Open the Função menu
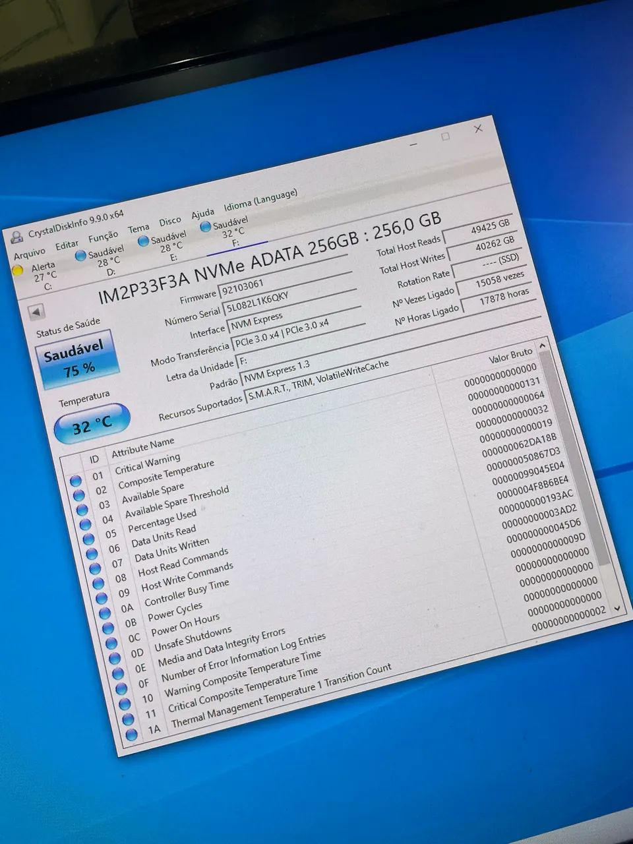Screen dimensions: 633x844 103,236
